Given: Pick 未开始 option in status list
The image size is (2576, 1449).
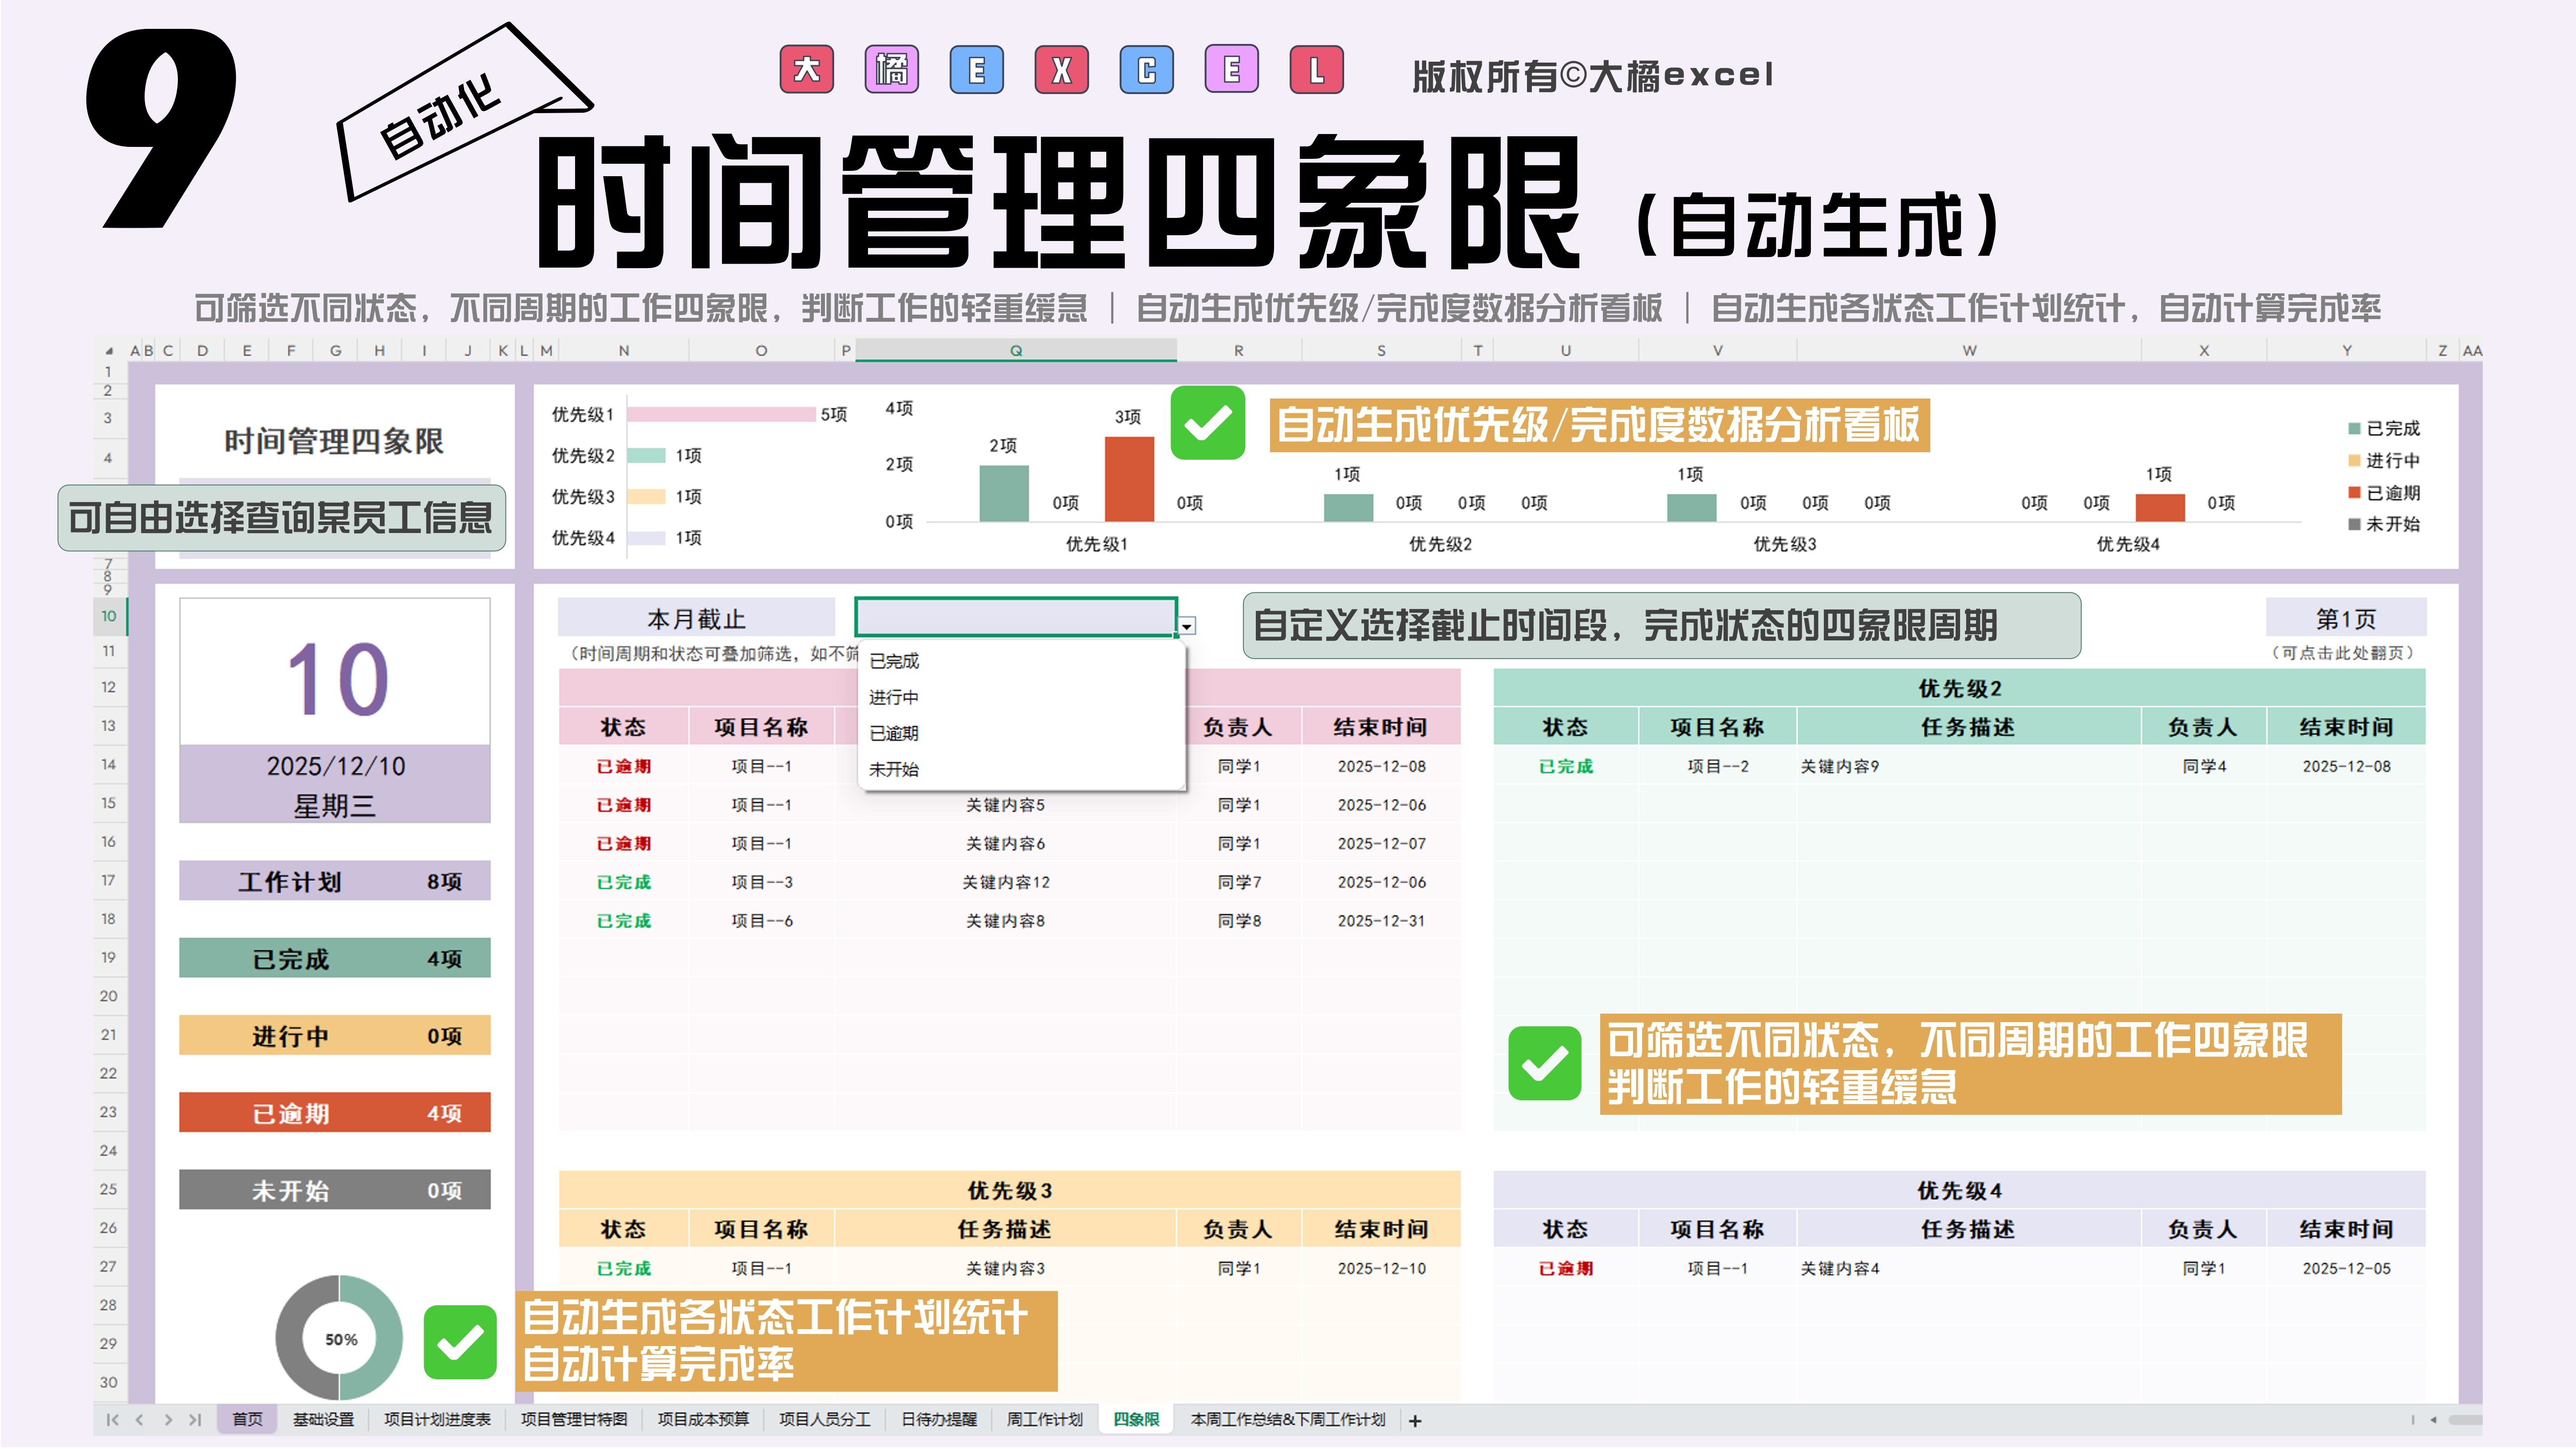Looking at the screenshot, I should point(894,769).
